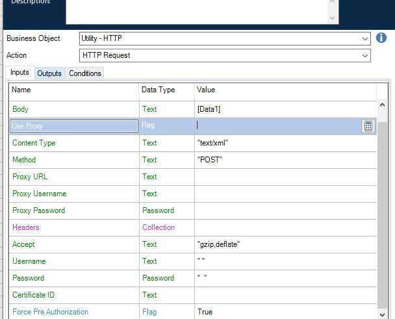Screen dimensions: 395x319
Task: Click the Use Proxy value input field
Action: click(278, 125)
